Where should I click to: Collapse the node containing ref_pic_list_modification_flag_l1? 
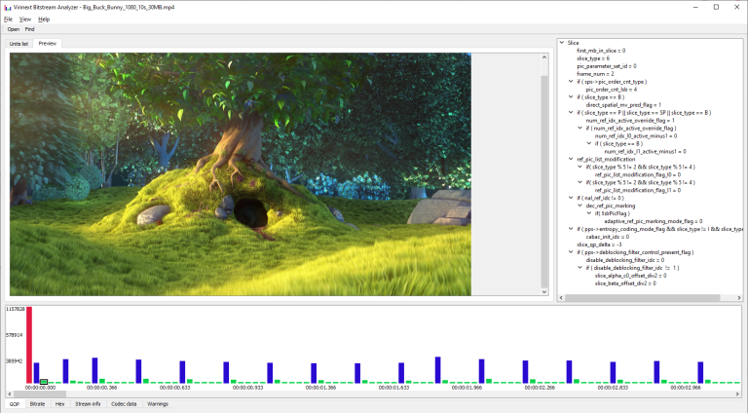[x=580, y=183]
